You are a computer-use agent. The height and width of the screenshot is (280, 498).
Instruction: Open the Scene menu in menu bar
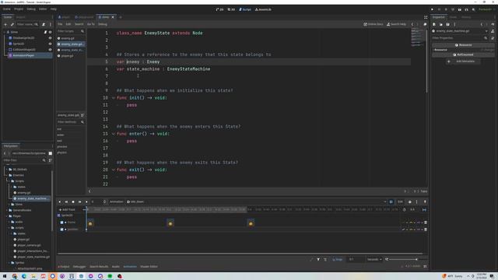(7, 9)
